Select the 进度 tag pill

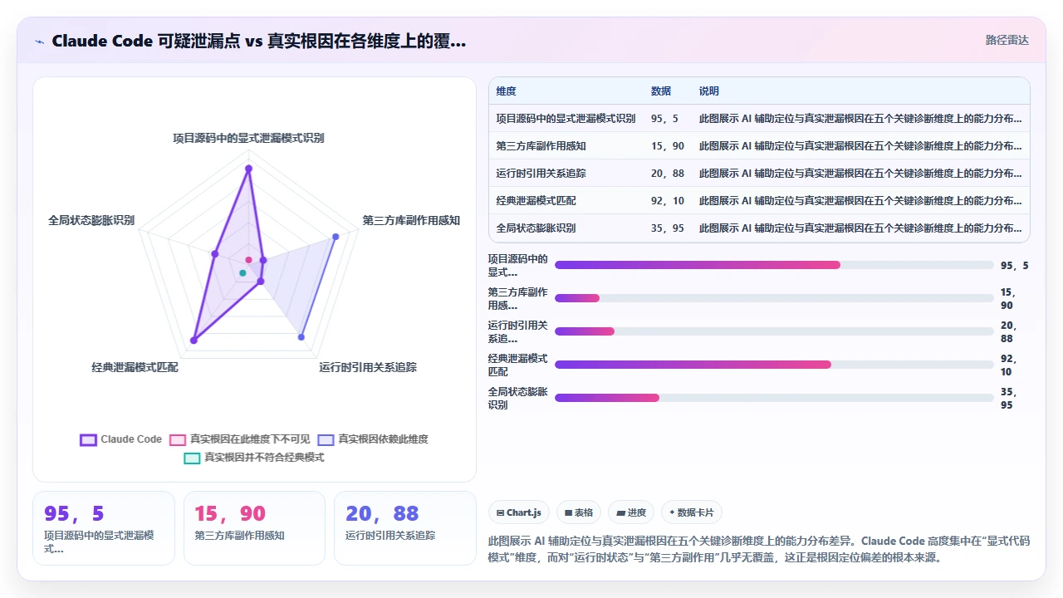pyautogui.click(x=630, y=512)
